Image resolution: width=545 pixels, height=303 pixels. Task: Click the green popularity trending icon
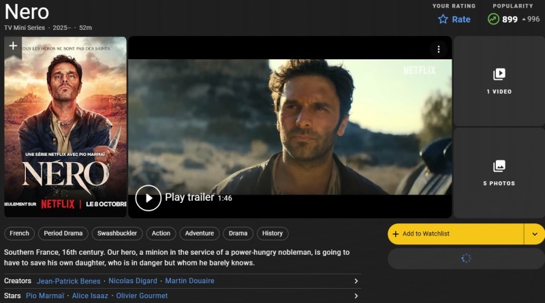click(493, 19)
